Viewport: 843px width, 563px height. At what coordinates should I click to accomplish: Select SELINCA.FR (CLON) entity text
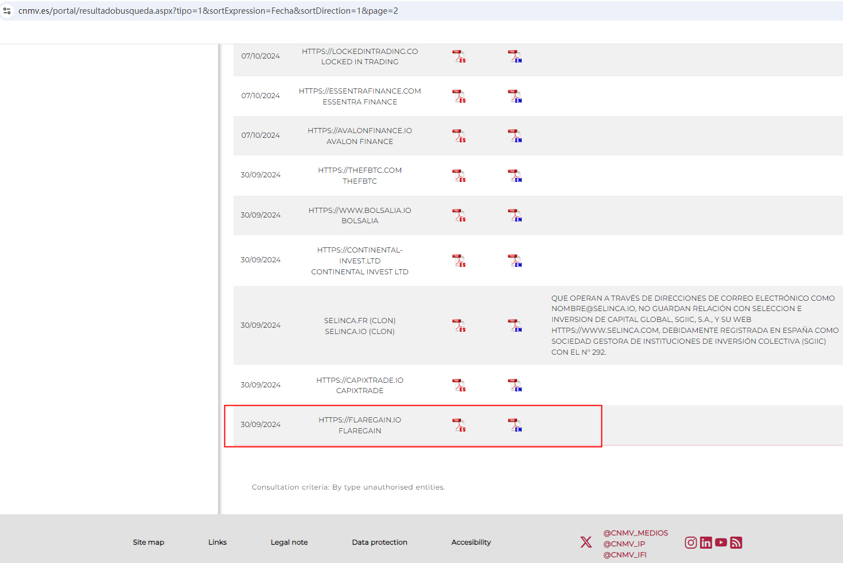(360, 320)
